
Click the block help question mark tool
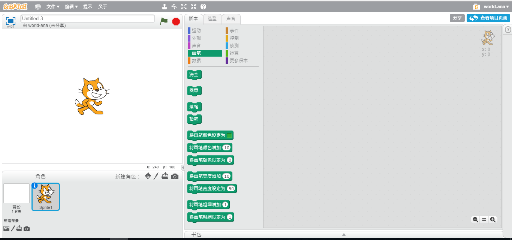[x=203, y=6]
